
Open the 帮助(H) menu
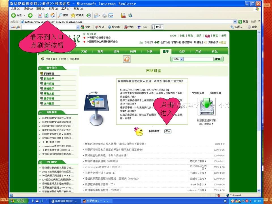(x=78, y=9)
